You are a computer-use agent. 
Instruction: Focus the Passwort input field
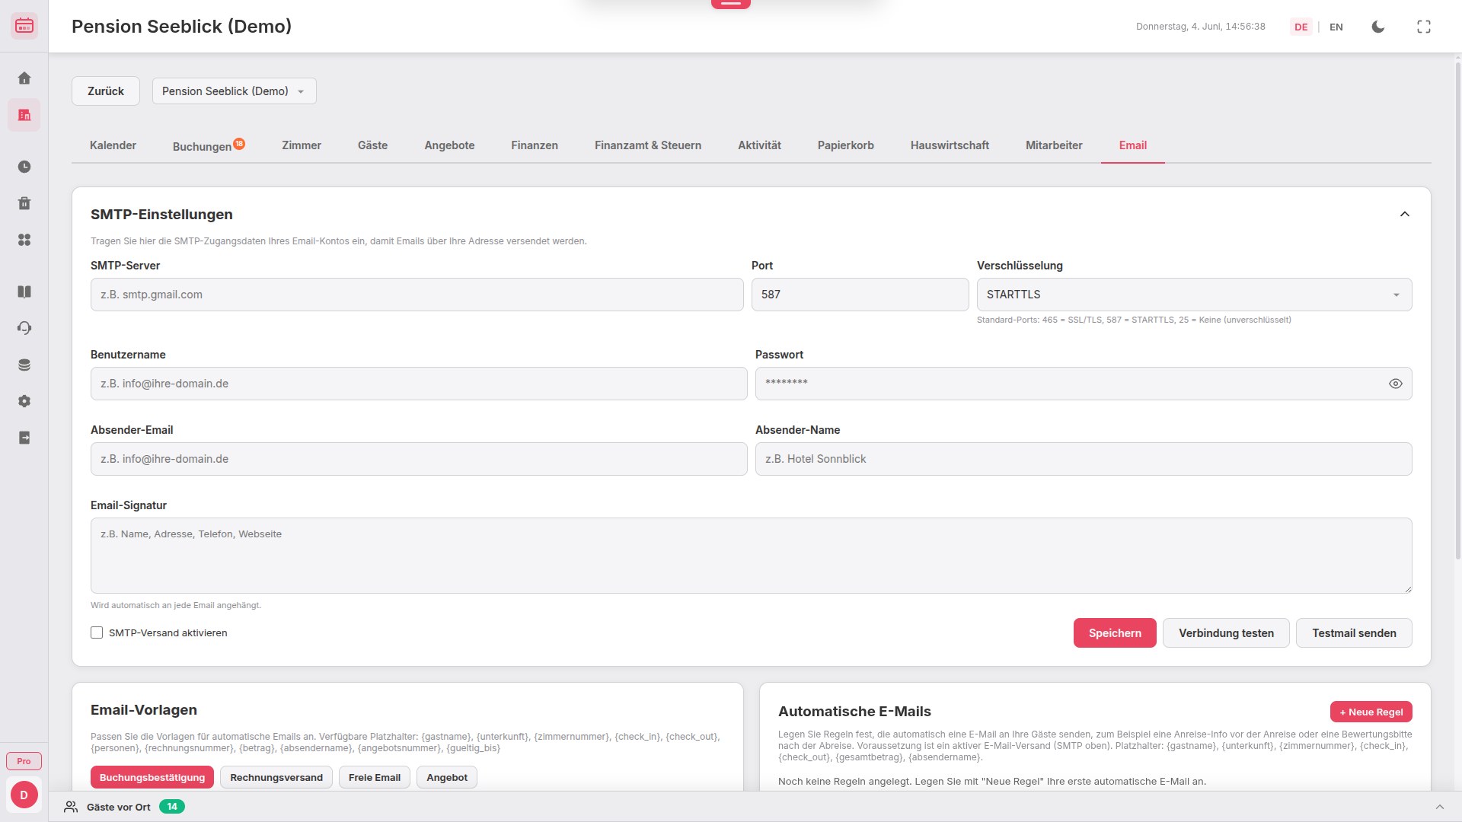click(x=1084, y=384)
